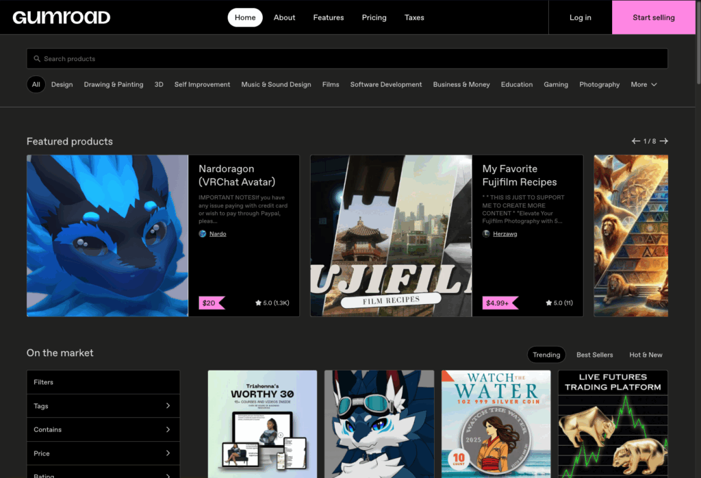Click the Start selling button
The image size is (701, 478).
654,17
